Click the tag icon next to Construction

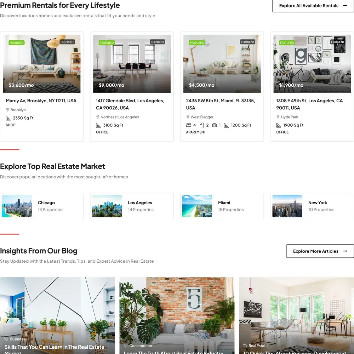click(126, 346)
